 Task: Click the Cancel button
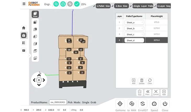click(x=156, y=93)
